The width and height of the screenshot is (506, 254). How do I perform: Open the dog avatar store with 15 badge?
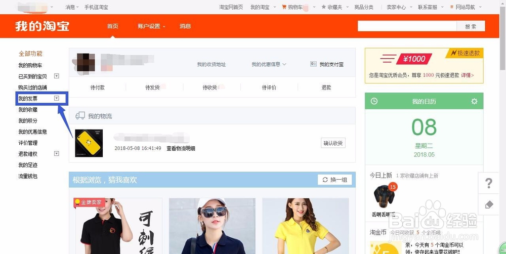[384, 196]
